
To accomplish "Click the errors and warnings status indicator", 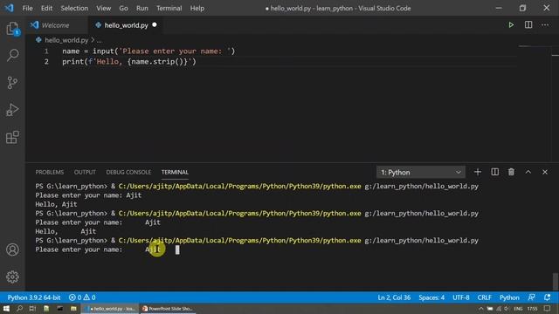I will [82, 297].
